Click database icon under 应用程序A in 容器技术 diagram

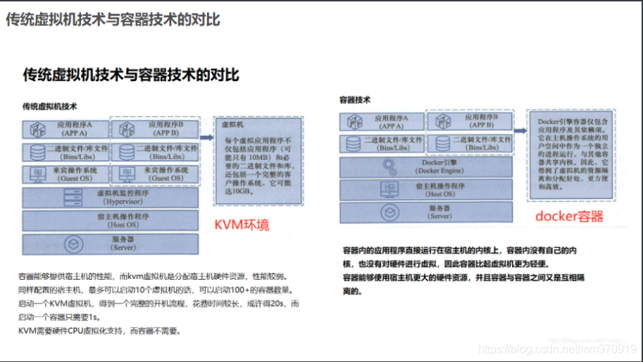tap(354, 144)
